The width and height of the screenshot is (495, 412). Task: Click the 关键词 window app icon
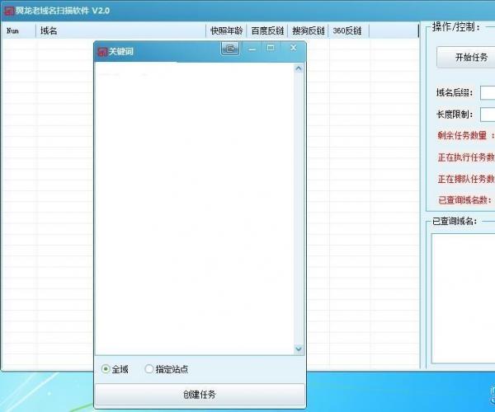point(102,52)
